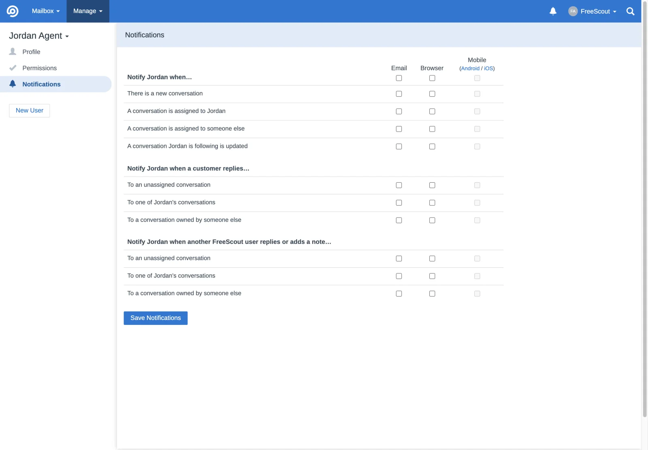Viewport: 648px width, 450px height.
Task: Enable Email for user reply to Jordan's conversations
Action: tap(399, 276)
